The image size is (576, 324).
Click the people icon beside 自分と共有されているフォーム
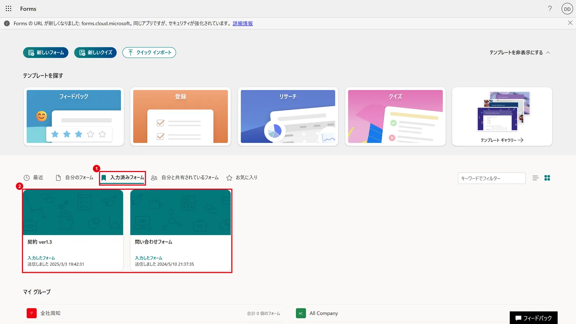[154, 178]
